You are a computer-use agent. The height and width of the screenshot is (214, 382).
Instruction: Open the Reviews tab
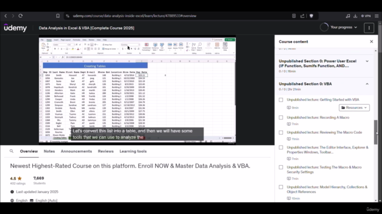(106, 151)
